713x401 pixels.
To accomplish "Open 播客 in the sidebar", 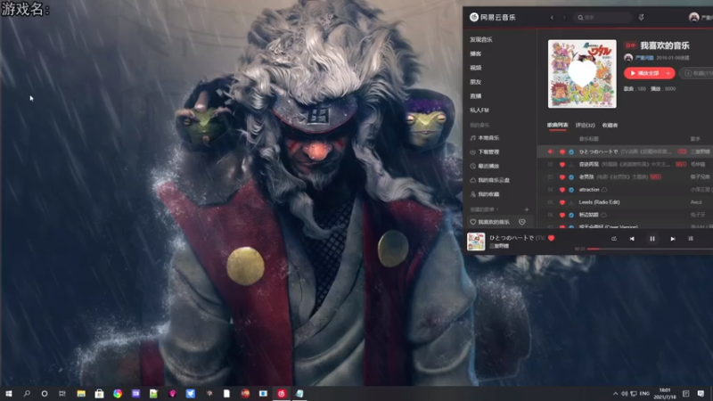I will click(x=476, y=53).
